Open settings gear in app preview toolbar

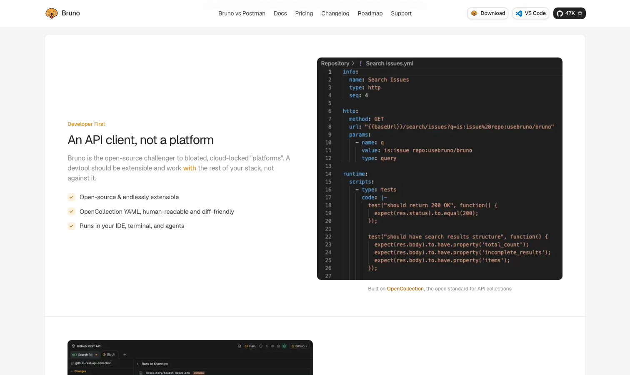pyautogui.click(x=279, y=346)
